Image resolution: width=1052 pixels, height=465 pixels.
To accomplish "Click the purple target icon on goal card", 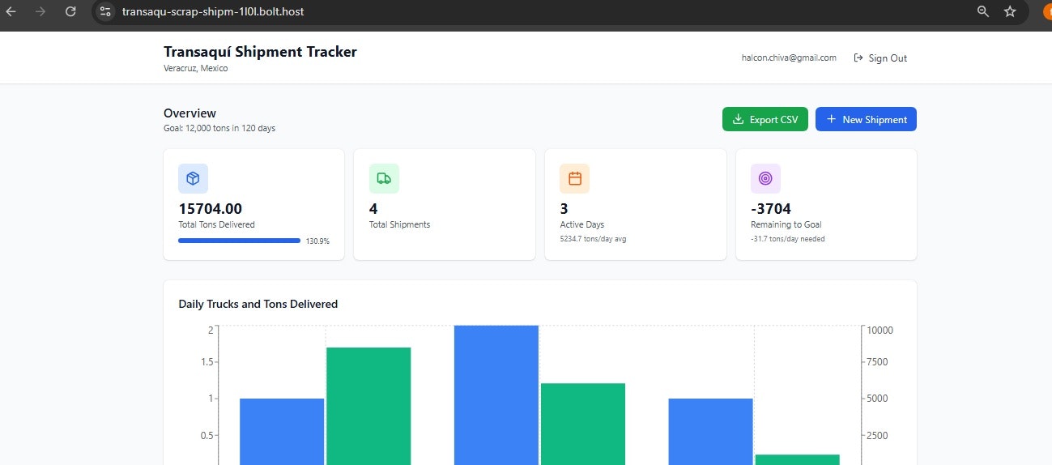I will pyautogui.click(x=765, y=178).
